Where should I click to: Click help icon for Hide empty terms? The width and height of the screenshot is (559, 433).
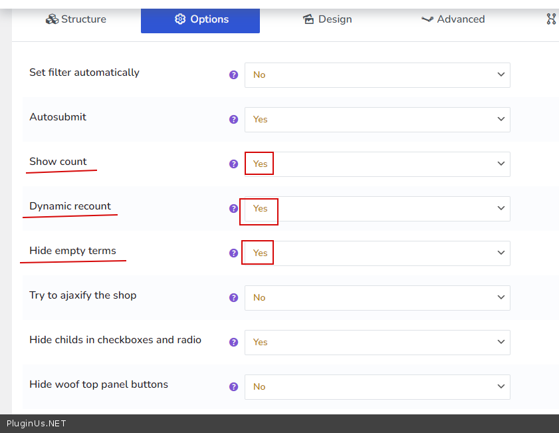pos(233,253)
